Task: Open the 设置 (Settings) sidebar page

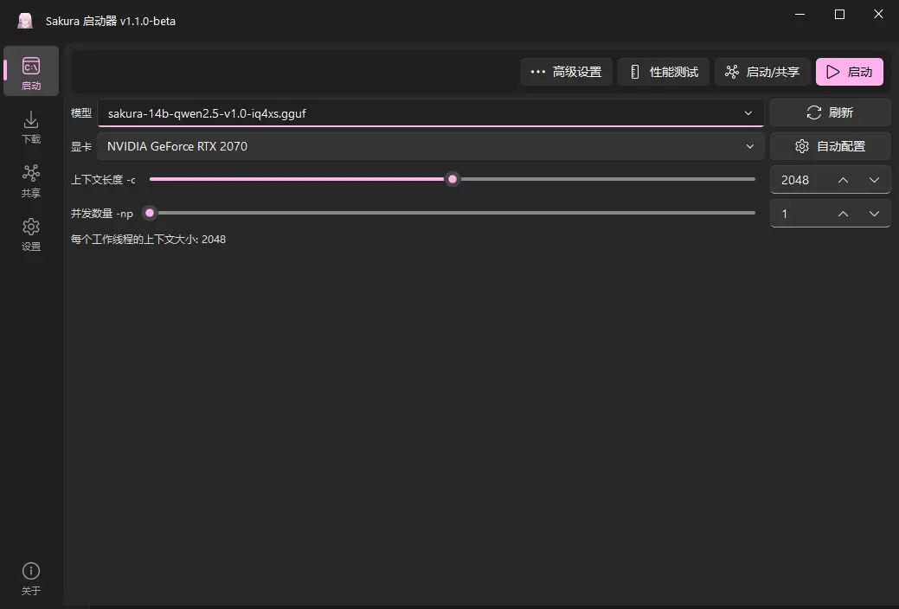Action: coord(31,234)
